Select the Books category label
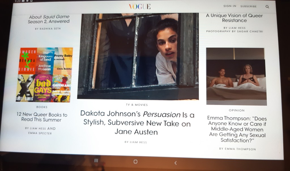This screenshot has width=290, height=171. pyautogui.click(x=42, y=107)
